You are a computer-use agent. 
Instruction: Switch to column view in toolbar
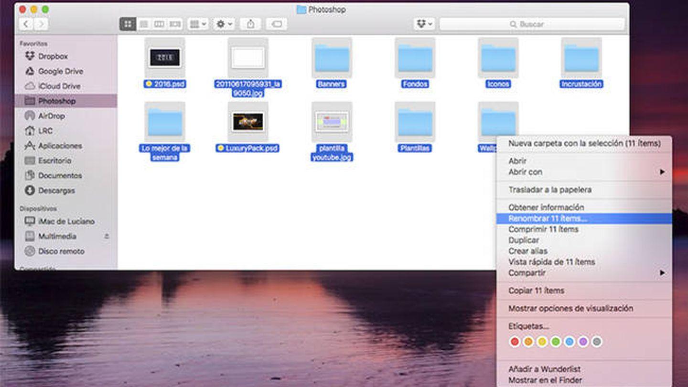(x=159, y=24)
